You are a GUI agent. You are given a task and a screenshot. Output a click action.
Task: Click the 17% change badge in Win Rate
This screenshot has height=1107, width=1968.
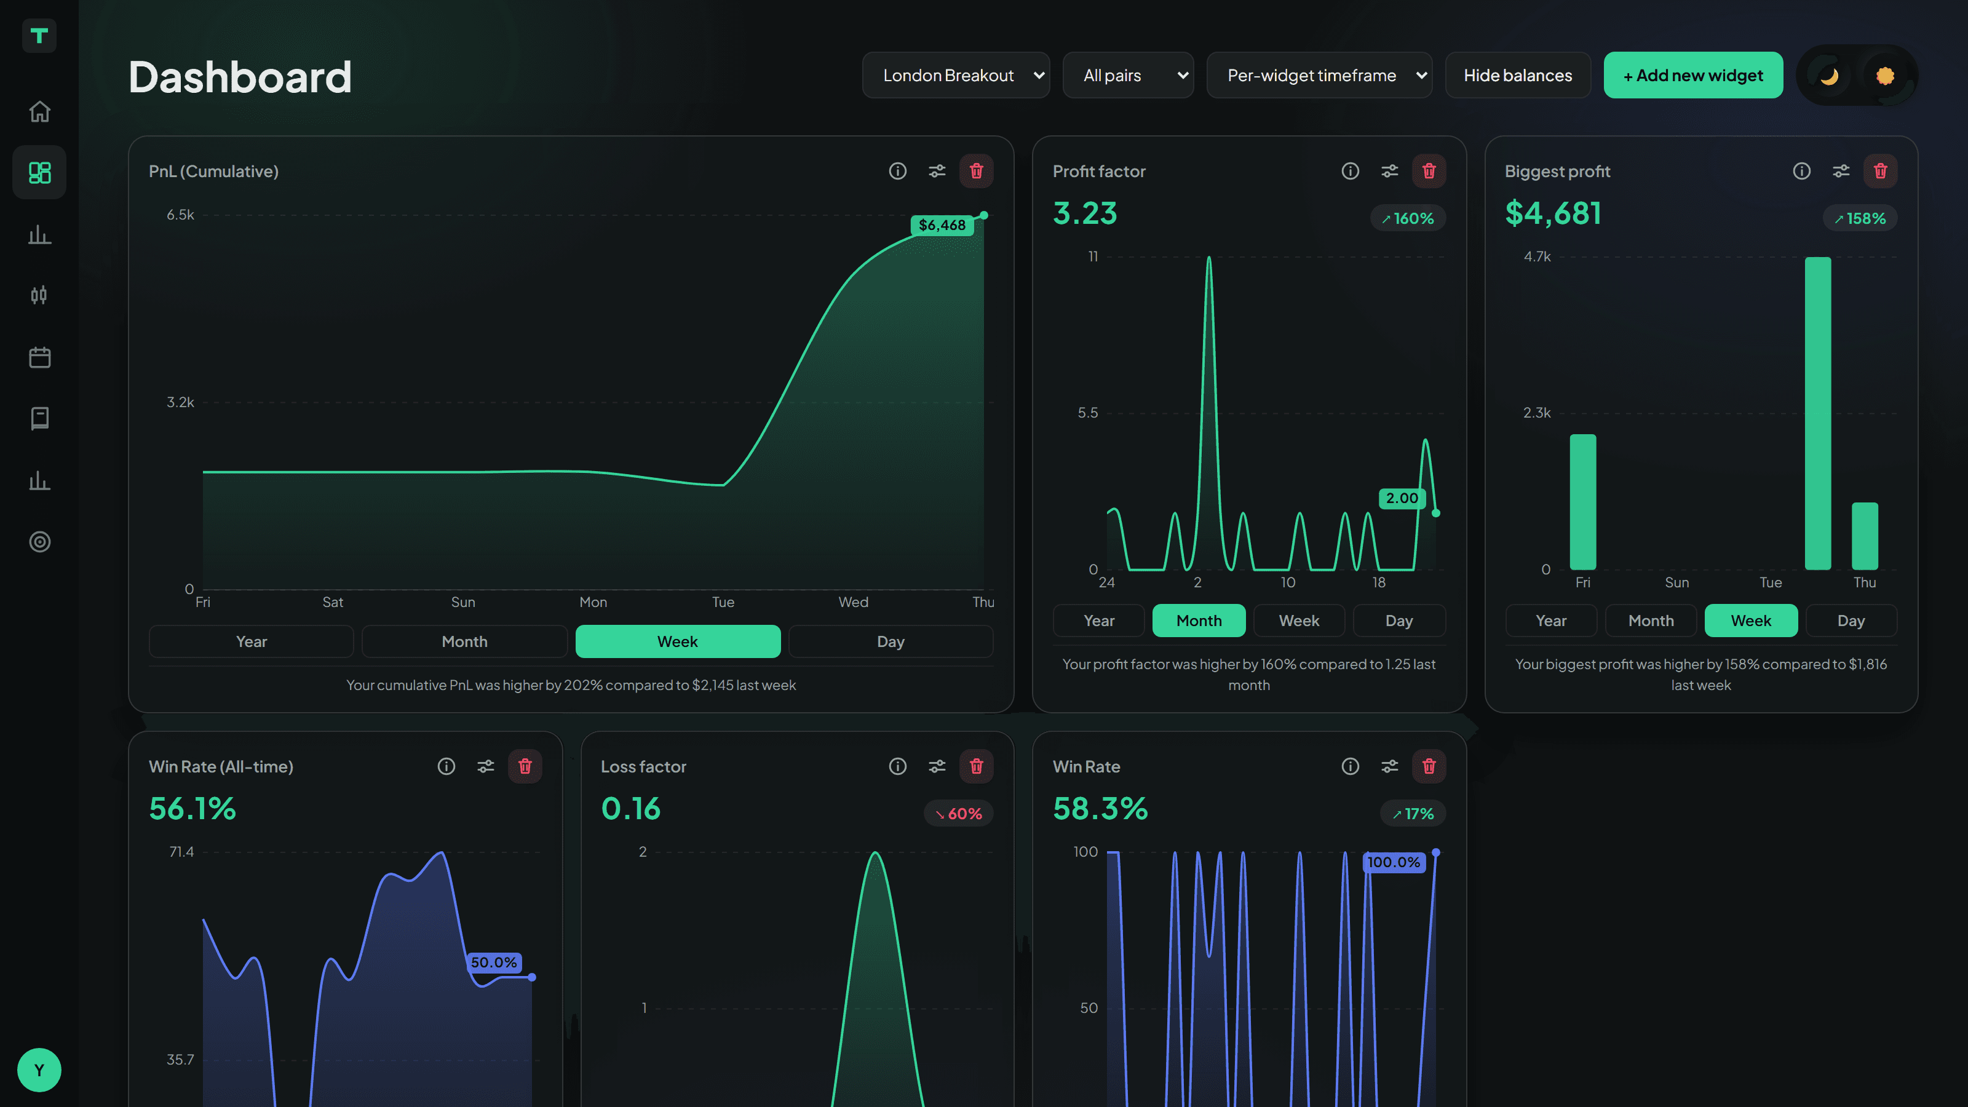coord(1413,814)
